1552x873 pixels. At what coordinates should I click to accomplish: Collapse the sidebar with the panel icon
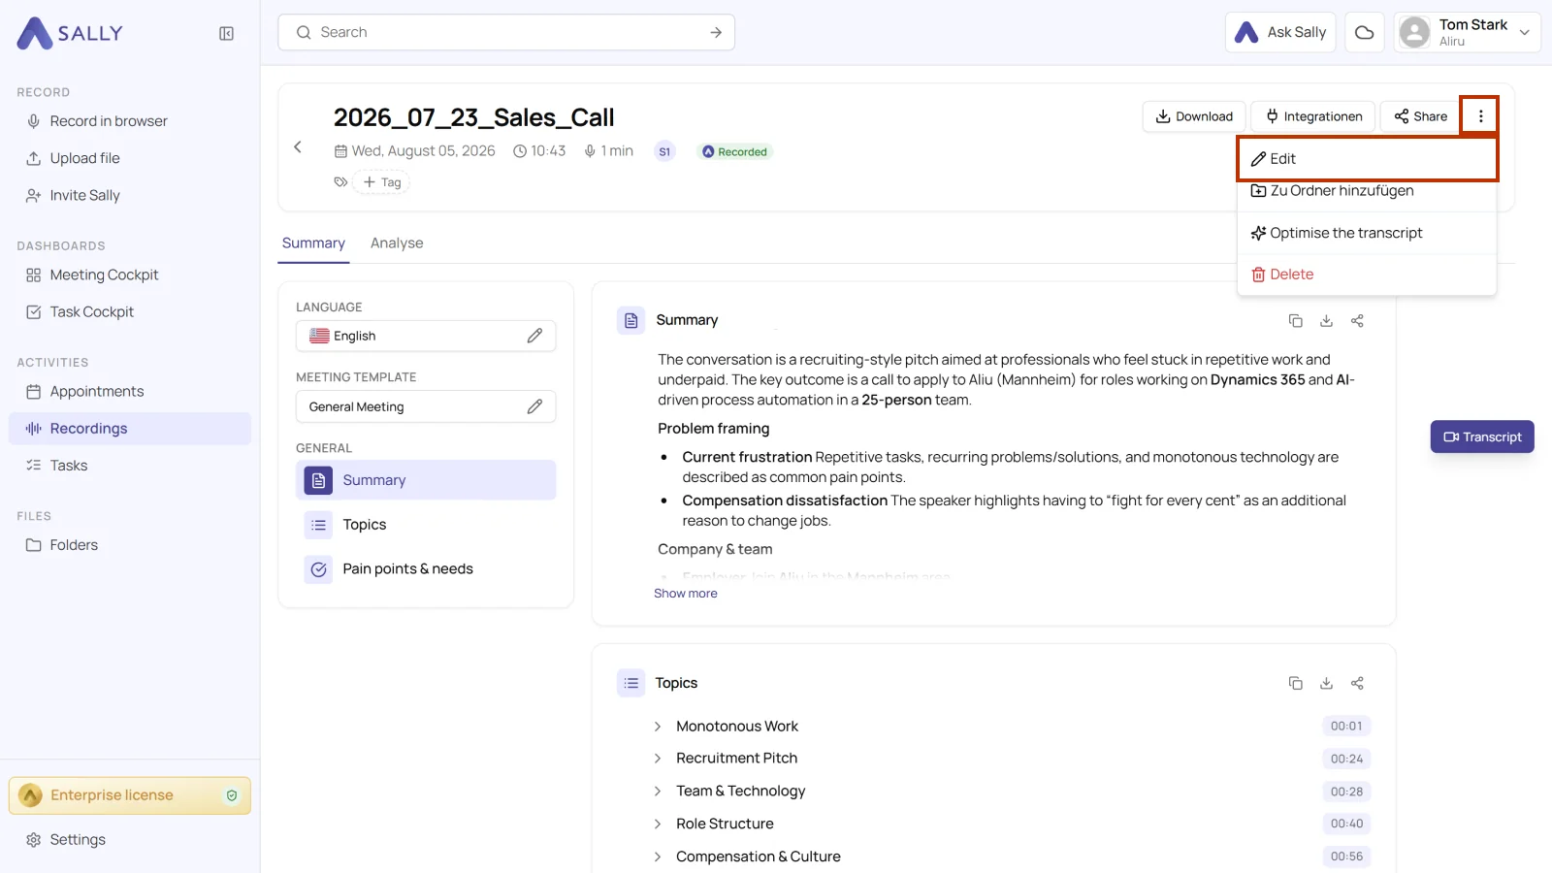226,34
